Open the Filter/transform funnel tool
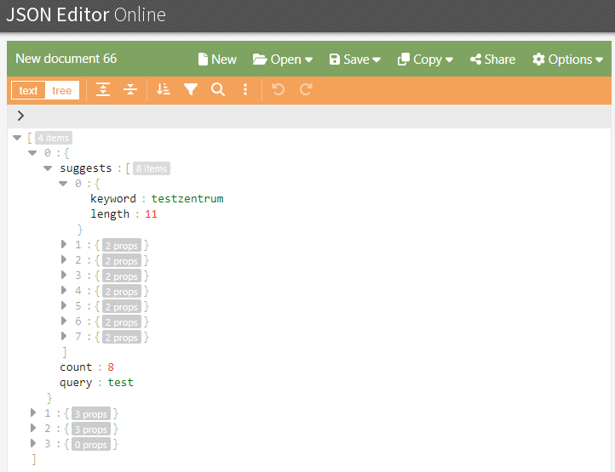This screenshot has height=472, width=615. coord(191,89)
